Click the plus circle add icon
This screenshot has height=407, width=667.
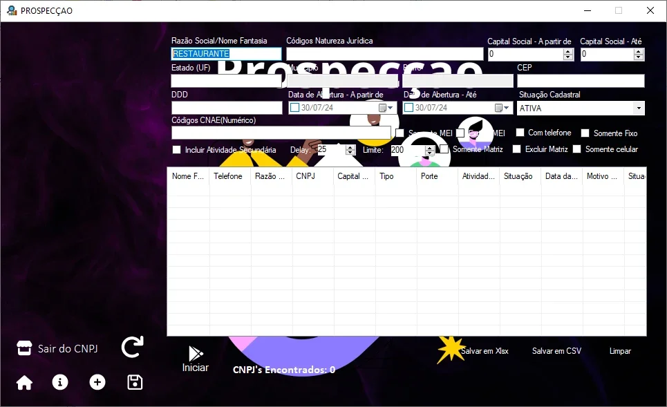pos(97,382)
